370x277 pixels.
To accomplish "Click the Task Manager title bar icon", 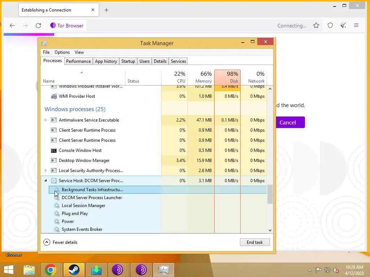I will [44, 43].
